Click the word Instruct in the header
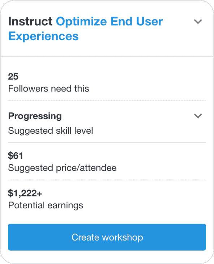The height and width of the screenshot is (264, 214). (30, 21)
